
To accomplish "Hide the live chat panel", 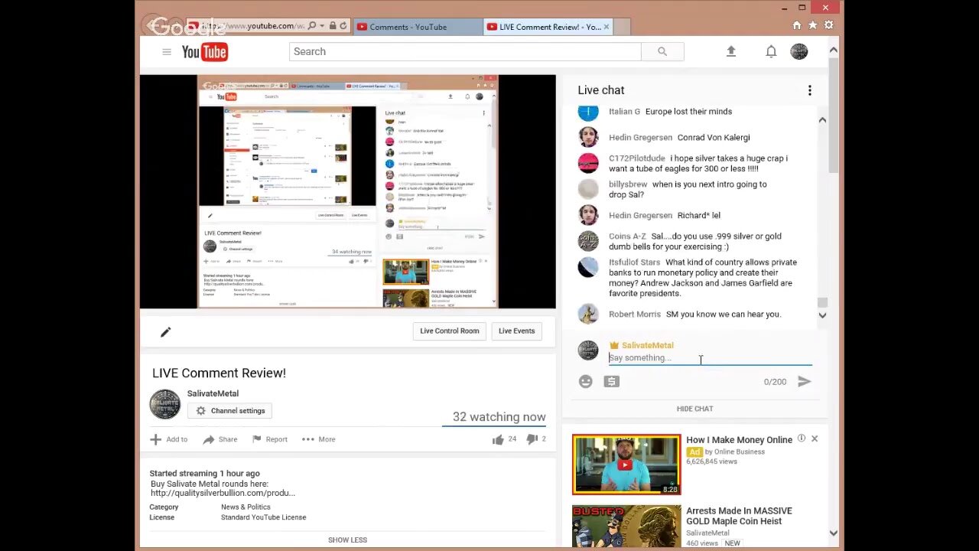I will (x=694, y=409).
